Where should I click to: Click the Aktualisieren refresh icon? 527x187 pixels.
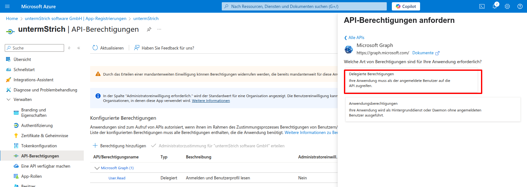[95, 48]
